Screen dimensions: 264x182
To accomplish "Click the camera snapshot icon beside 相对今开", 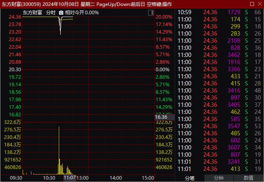I will 61,13.
